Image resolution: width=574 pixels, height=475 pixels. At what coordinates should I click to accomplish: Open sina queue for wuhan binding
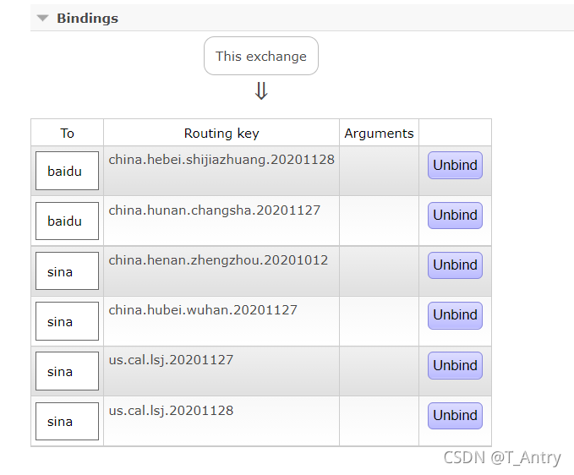pos(67,321)
